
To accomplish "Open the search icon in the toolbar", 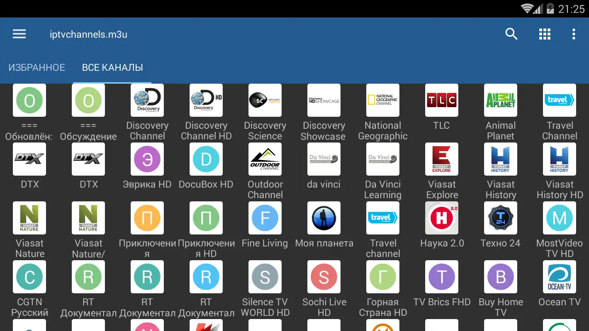I will [511, 34].
